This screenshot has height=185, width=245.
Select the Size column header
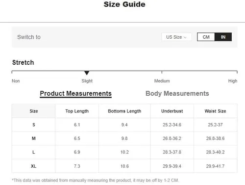click(x=34, y=111)
